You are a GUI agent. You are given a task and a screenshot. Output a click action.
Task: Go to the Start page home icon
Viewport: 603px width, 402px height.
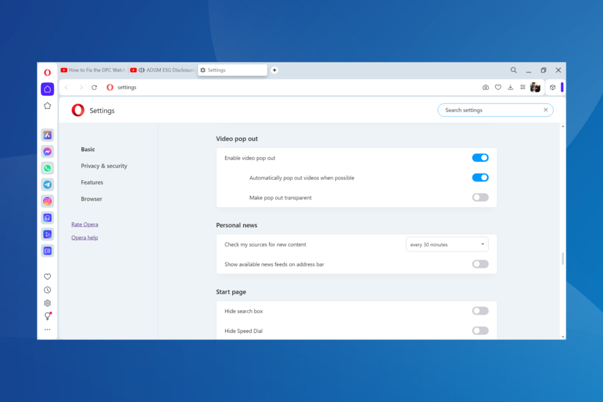(x=47, y=89)
